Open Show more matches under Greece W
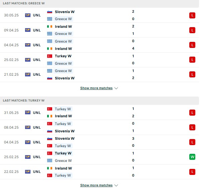 click(x=96, y=88)
